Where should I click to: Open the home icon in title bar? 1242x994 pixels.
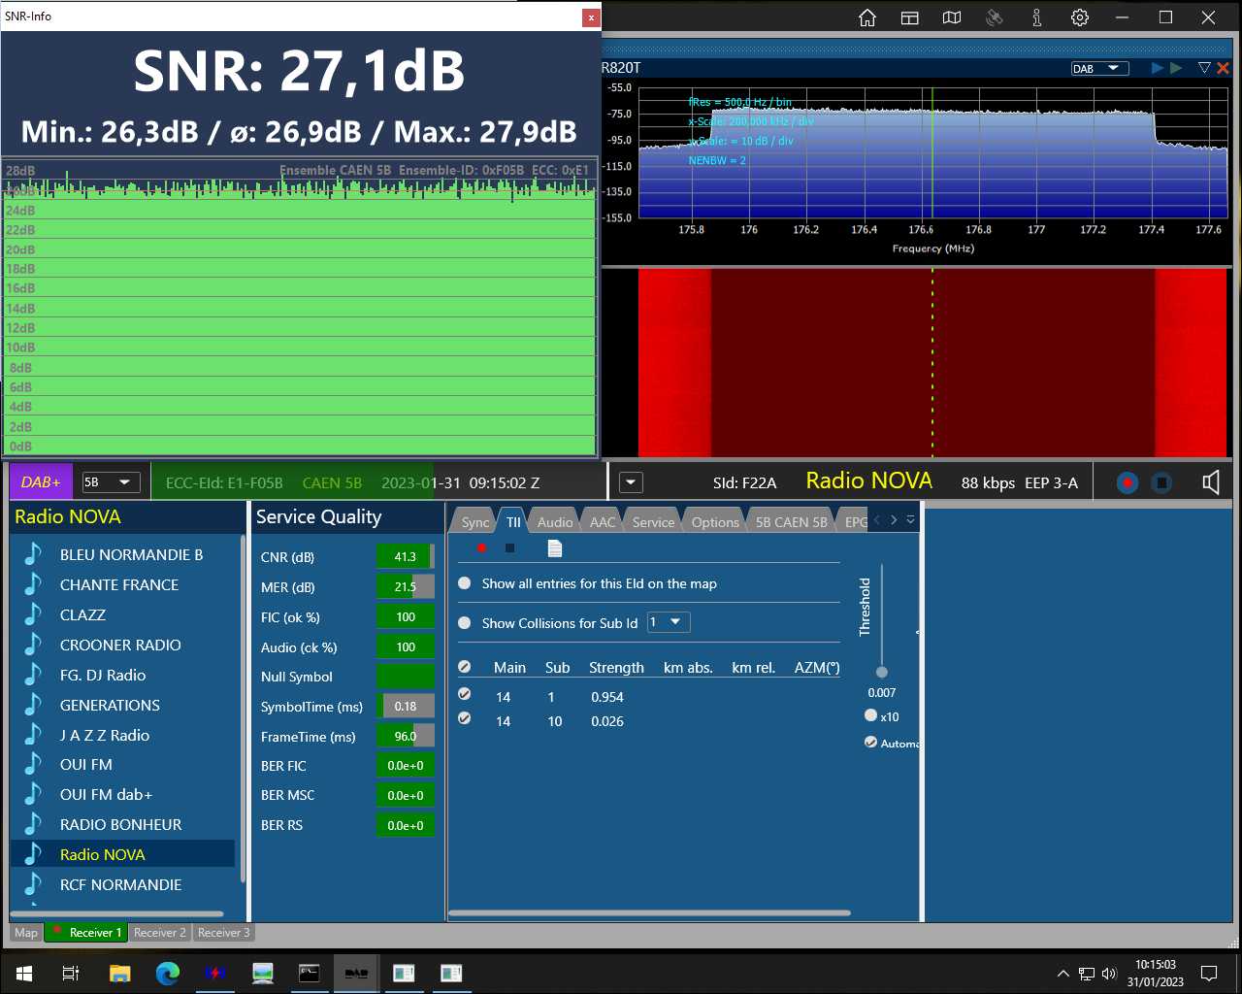tap(867, 17)
